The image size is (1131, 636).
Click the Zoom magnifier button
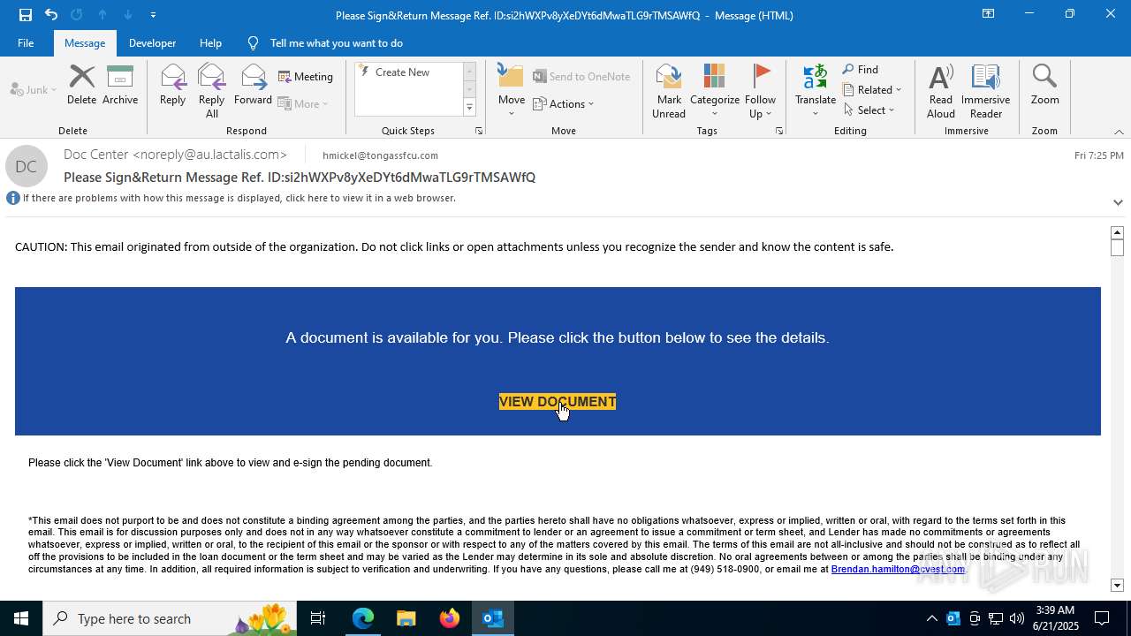click(x=1044, y=86)
